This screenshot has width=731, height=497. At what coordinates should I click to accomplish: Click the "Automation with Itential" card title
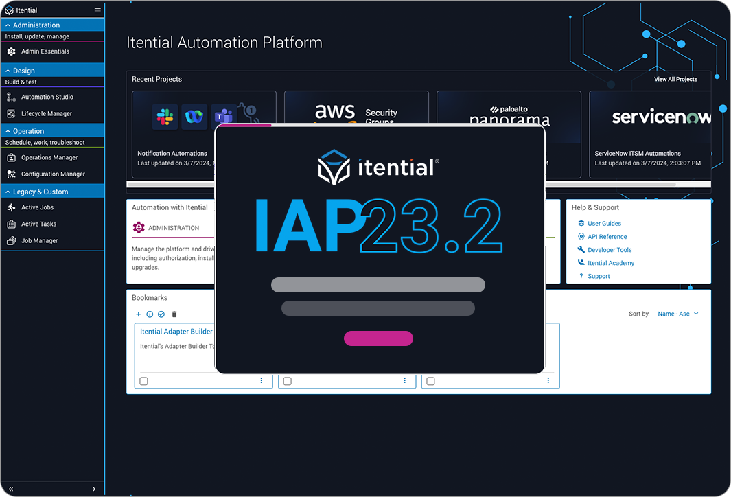[170, 207]
